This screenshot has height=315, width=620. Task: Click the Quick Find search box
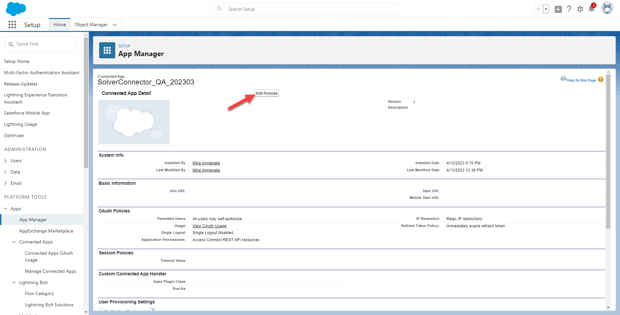(41, 44)
